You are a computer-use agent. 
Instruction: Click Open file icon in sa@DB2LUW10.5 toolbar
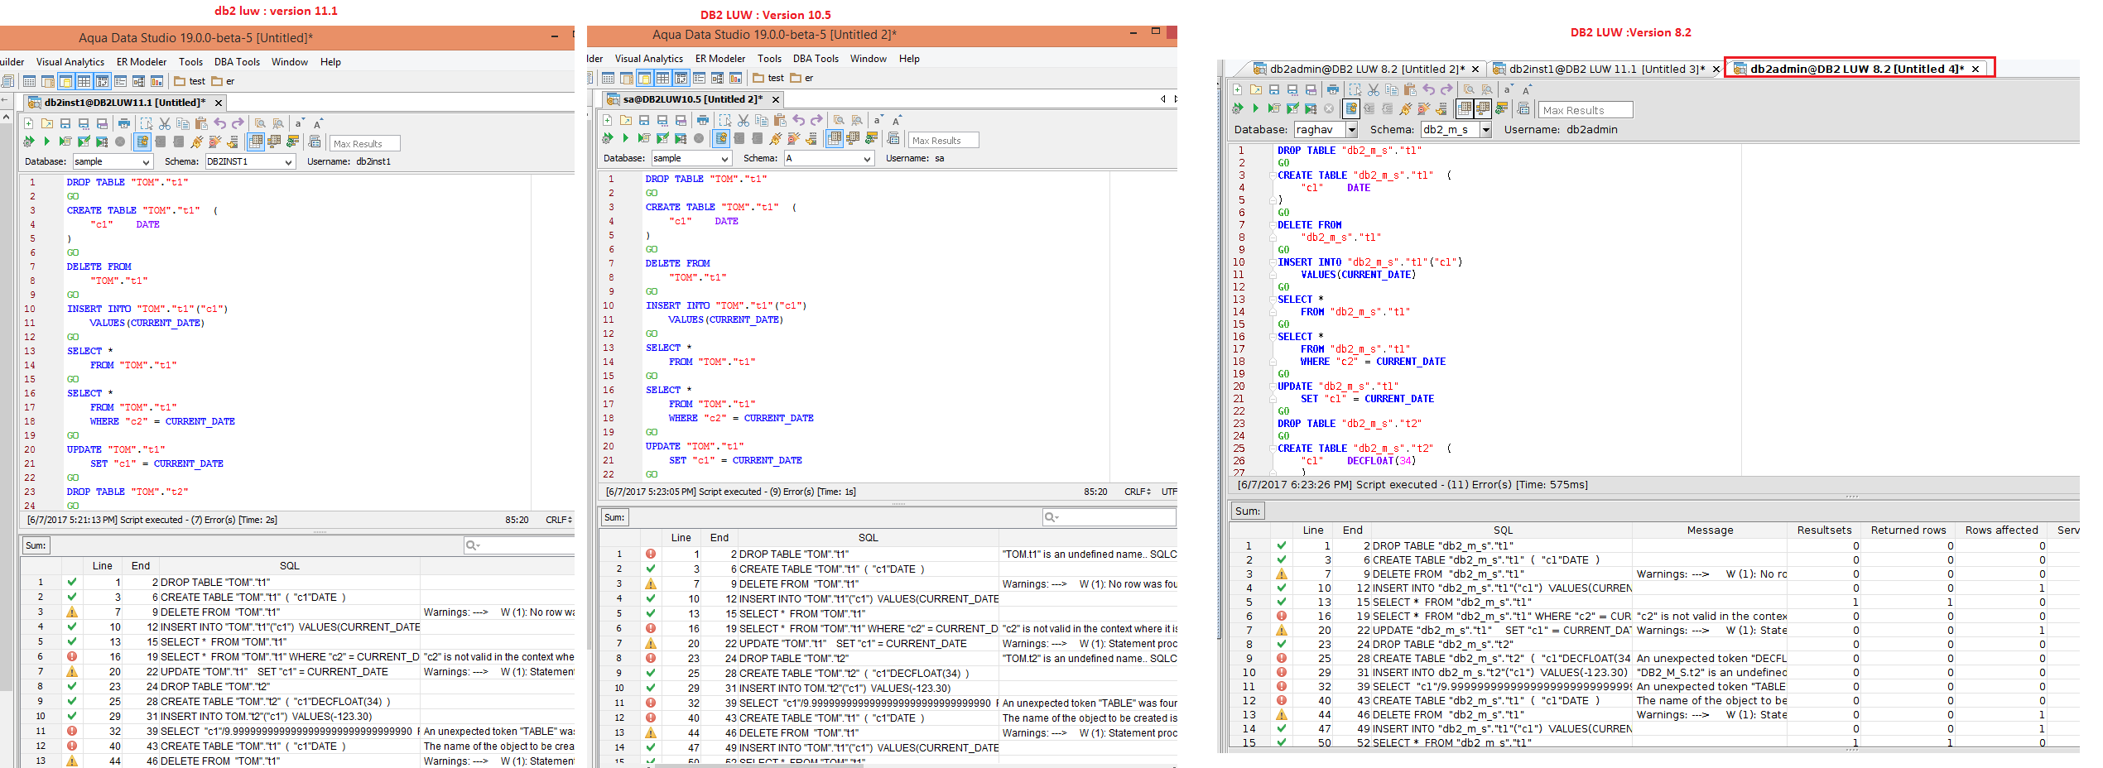click(x=626, y=121)
